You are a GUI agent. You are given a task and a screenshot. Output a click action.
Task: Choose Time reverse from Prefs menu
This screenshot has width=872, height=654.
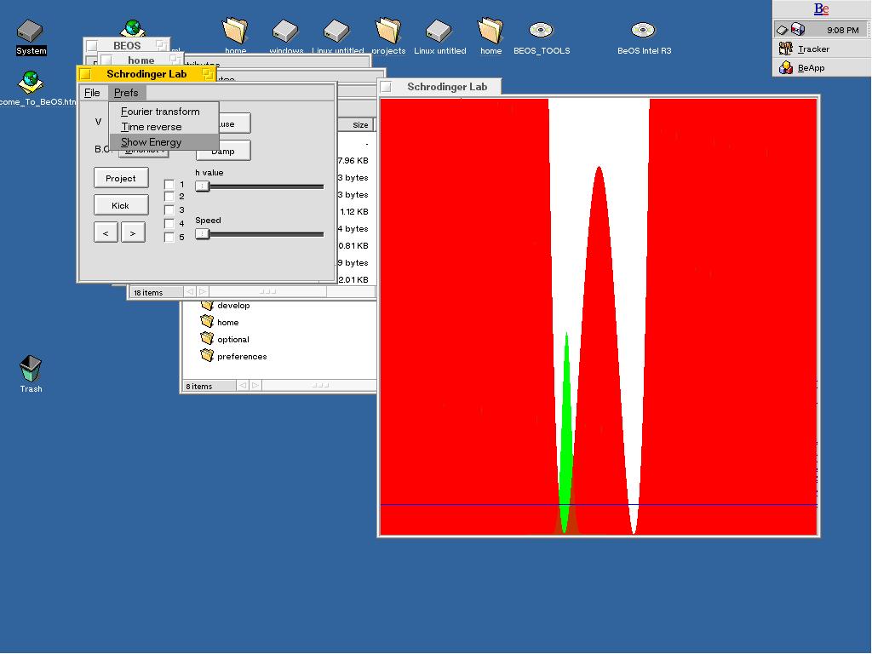(164, 127)
